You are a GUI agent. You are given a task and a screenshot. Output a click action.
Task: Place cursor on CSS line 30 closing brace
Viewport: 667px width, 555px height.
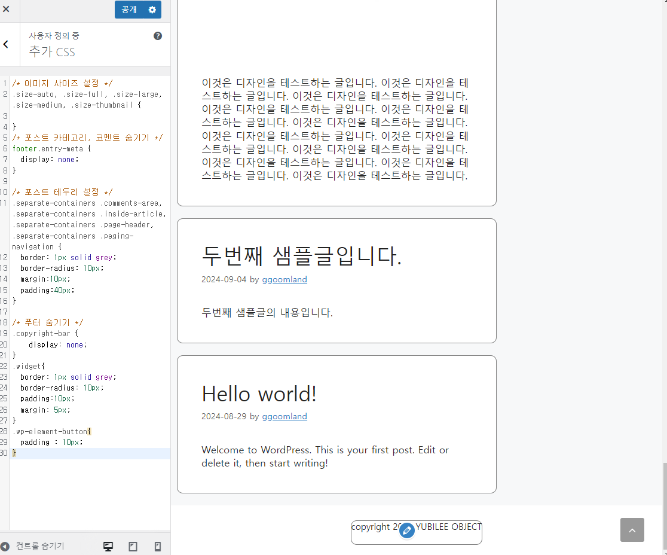(14, 453)
